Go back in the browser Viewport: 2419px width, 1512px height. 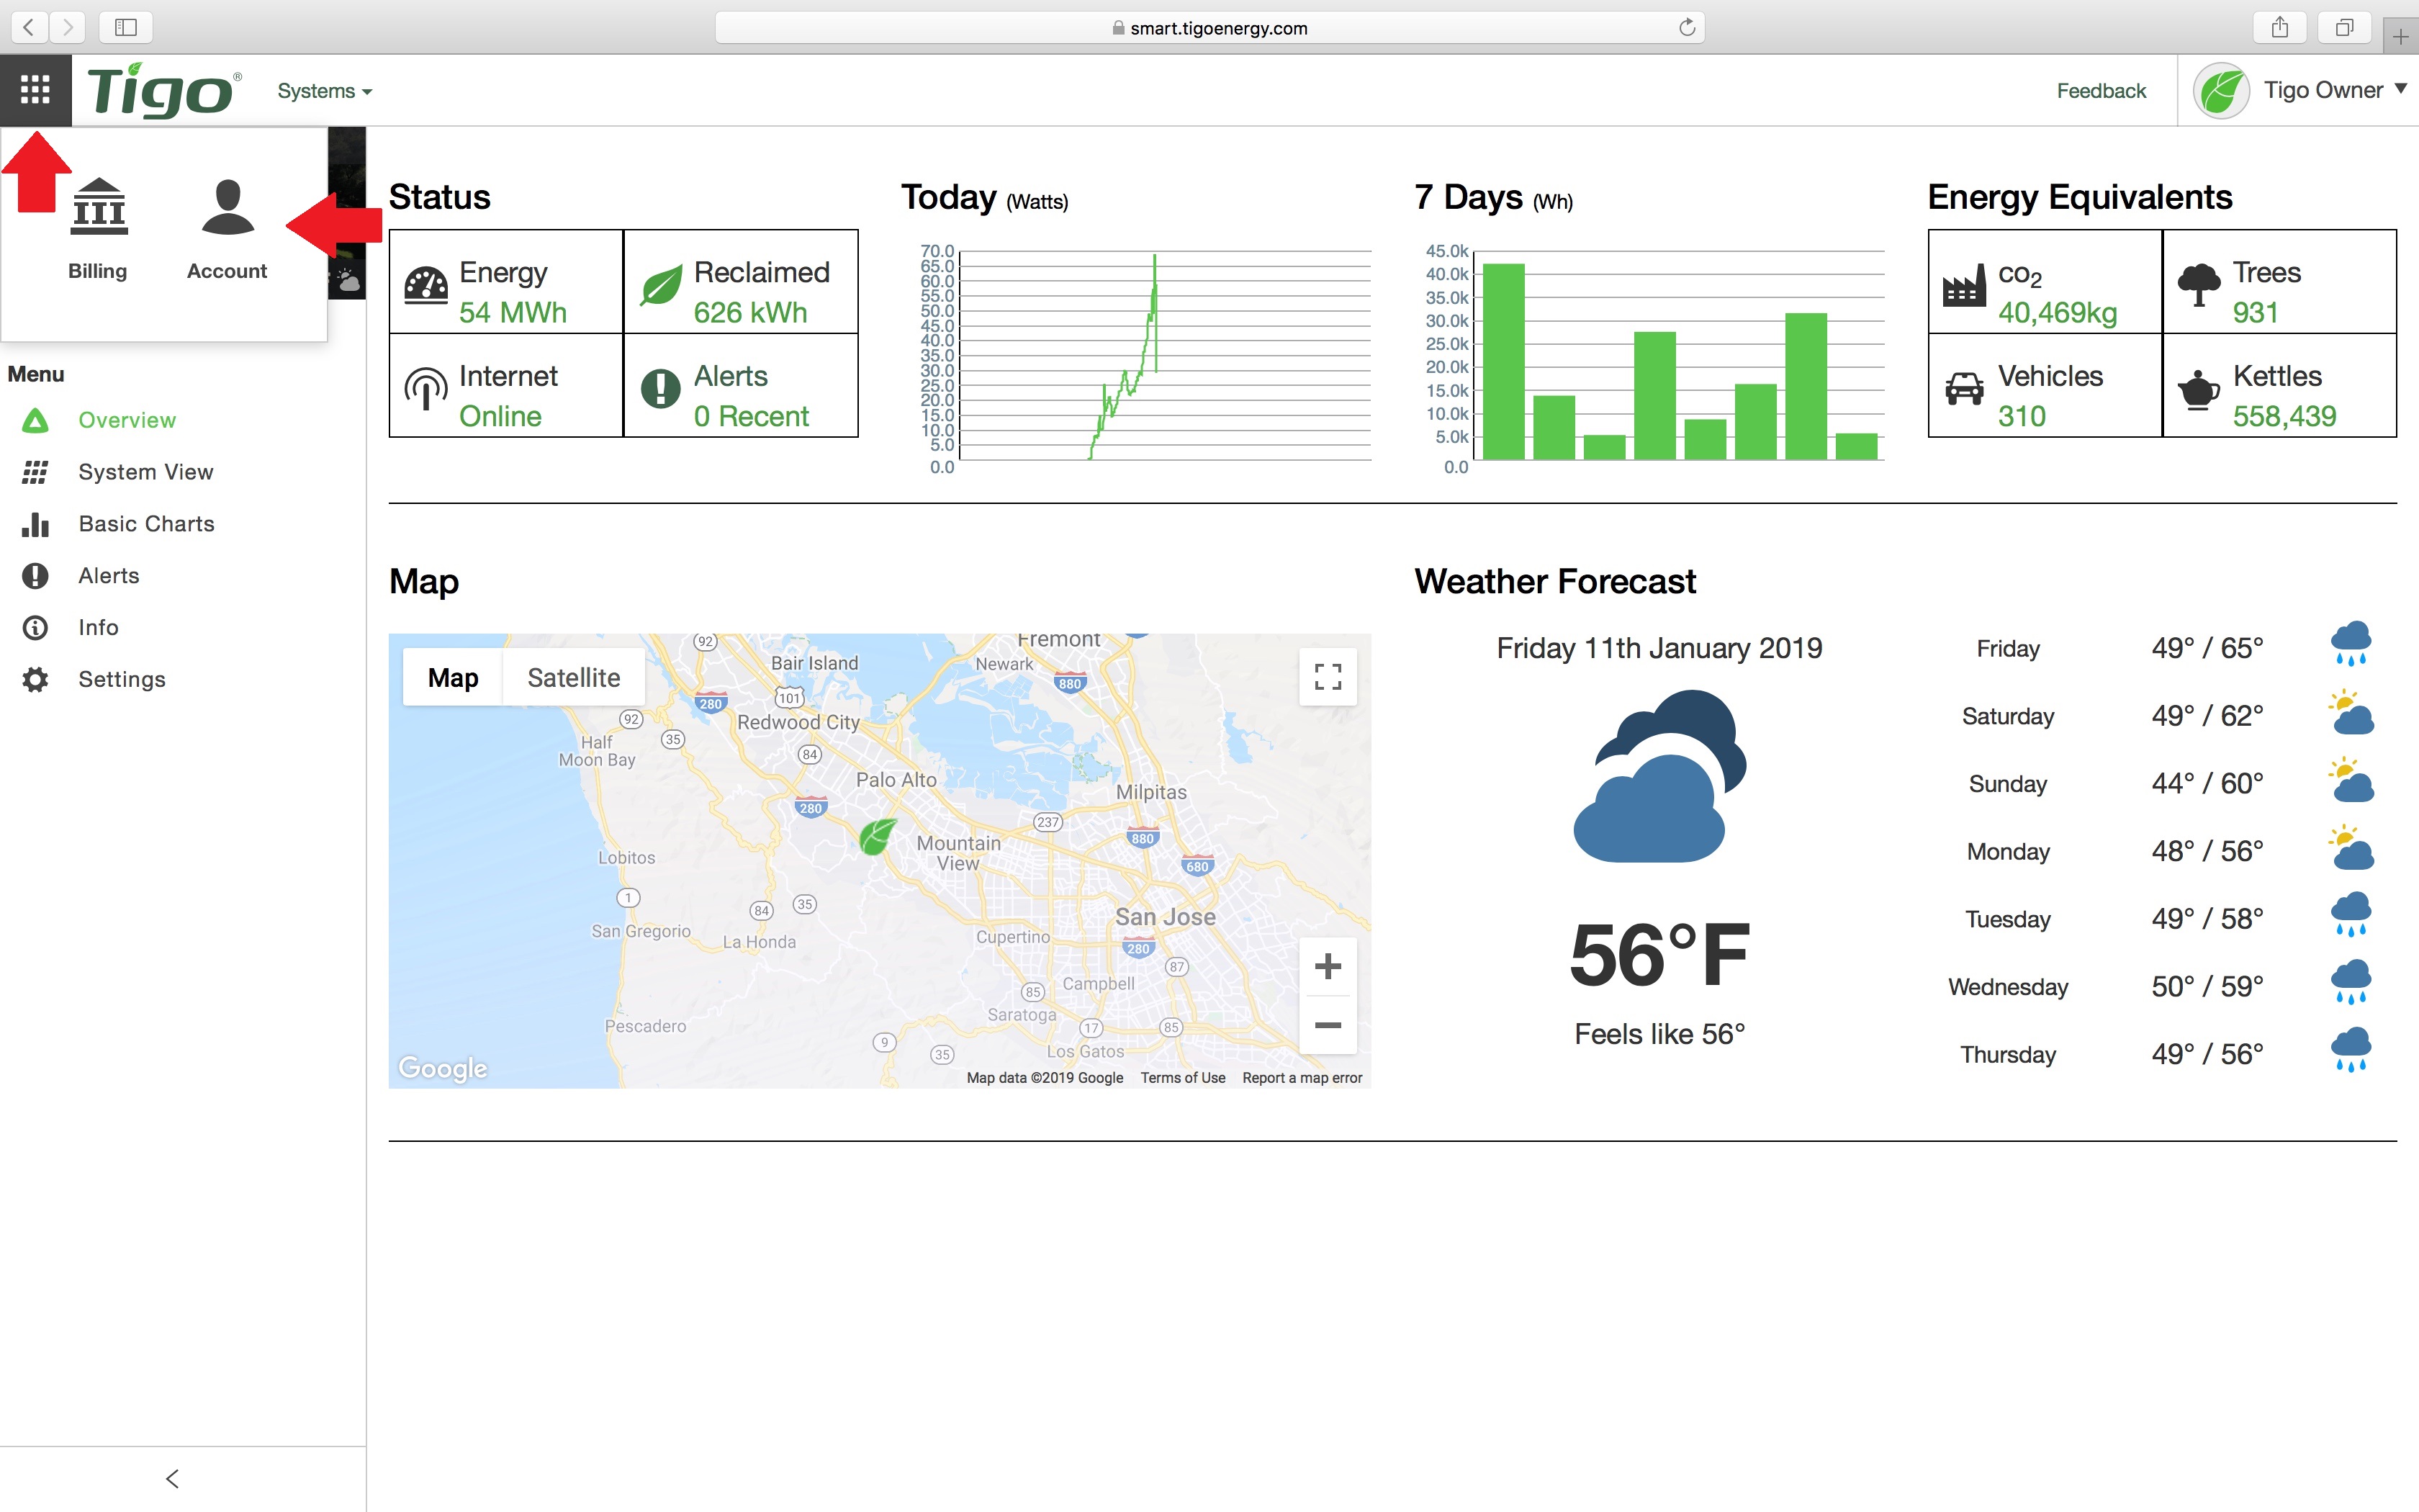[x=30, y=27]
